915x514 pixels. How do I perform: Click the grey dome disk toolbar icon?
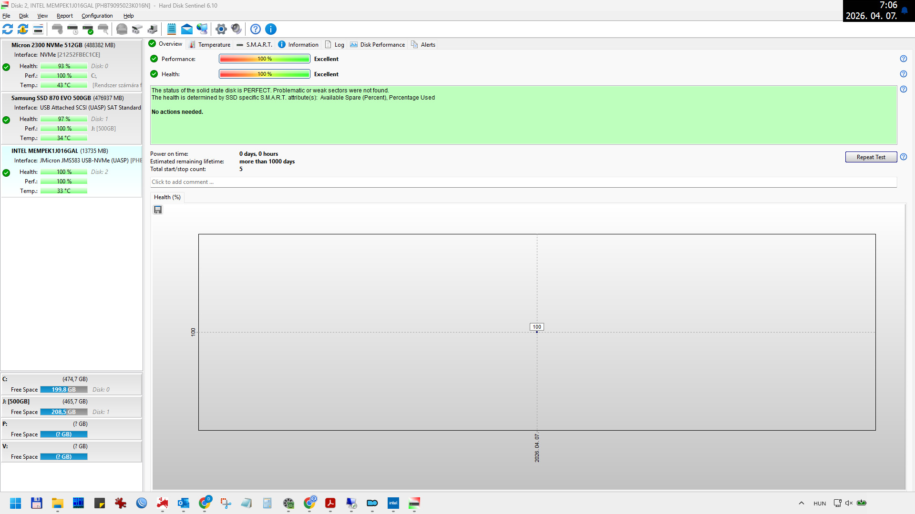point(122,29)
